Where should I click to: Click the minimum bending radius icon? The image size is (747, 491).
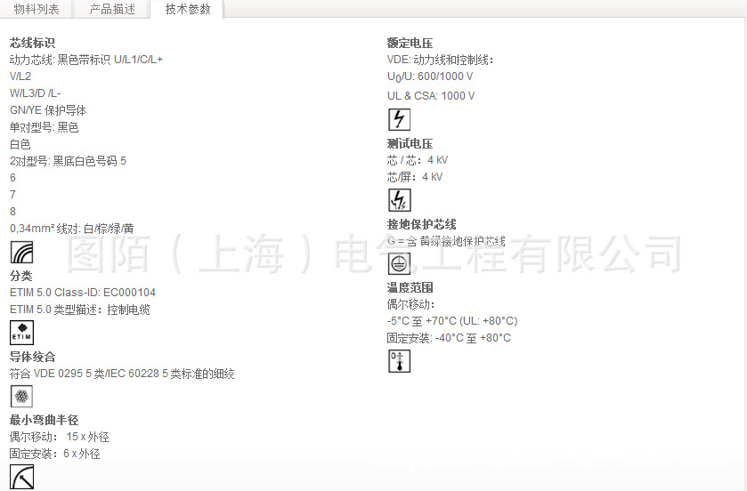click(22, 477)
